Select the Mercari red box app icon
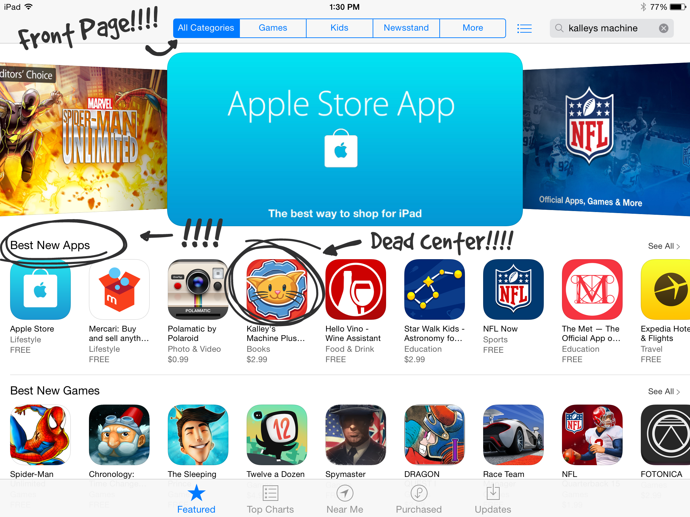690x517 pixels. pyautogui.click(x=119, y=289)
